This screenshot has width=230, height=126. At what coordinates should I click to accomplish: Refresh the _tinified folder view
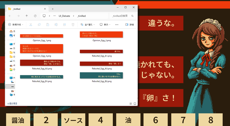[35, 16]
